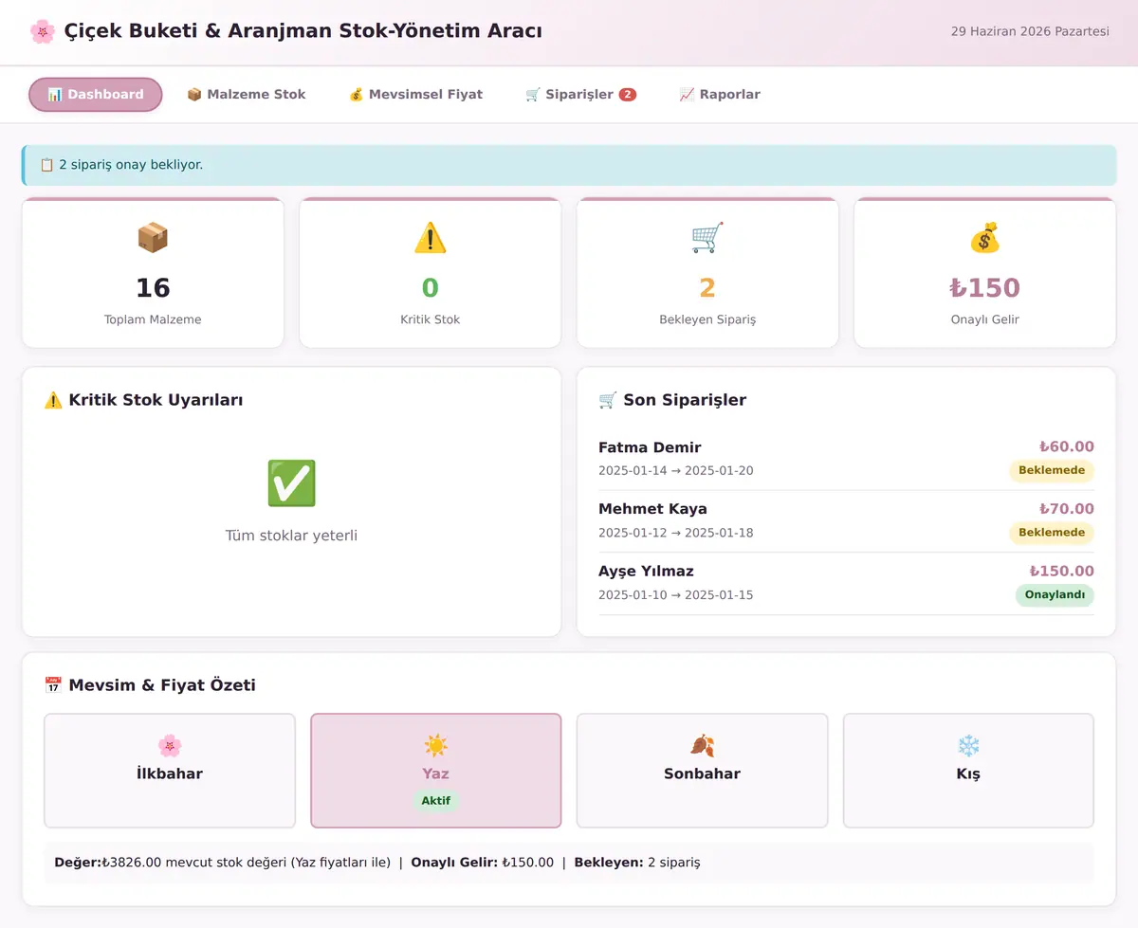Click the green checkmark icon in stock alerts
Viewport: 1138px width, 928px height.
click(291, 483)
